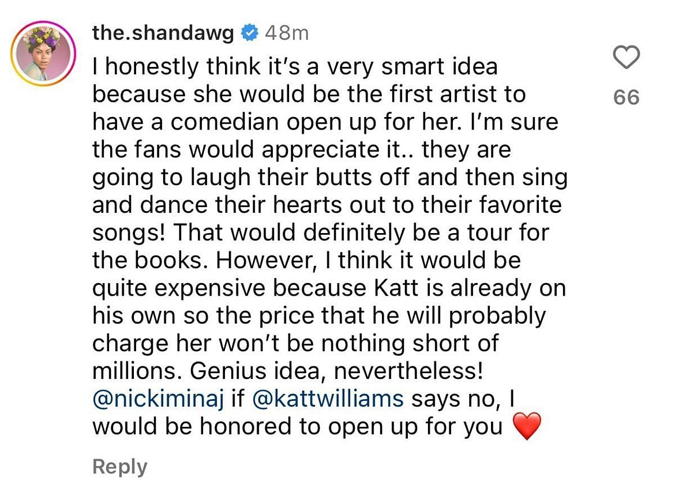Screen dimensions: 675x492
Task: Reply to the.shandawg's comment
Action: pos(120,467)
